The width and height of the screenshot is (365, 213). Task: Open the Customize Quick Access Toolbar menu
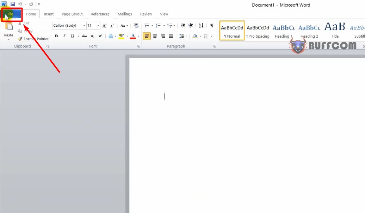coord(39,4)
